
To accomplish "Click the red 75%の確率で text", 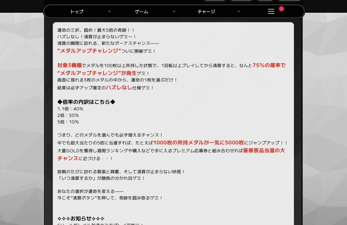I will (x=269, y=66).
